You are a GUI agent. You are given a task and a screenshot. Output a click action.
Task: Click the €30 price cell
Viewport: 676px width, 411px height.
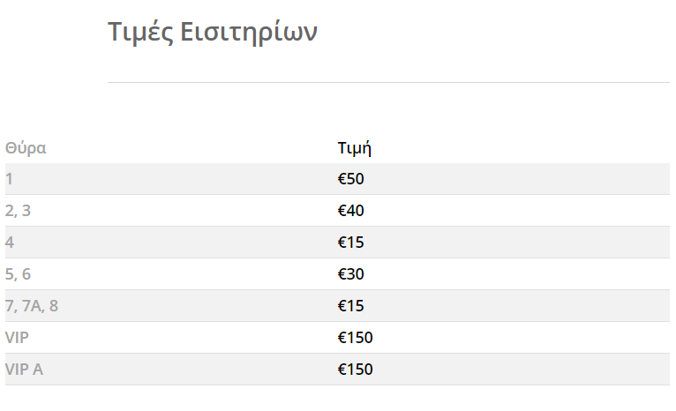(351, 274)
